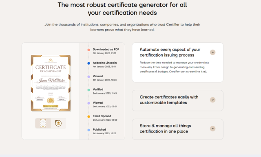Click the 'Join the thousands of institutions' subtitle

point(122,27)
